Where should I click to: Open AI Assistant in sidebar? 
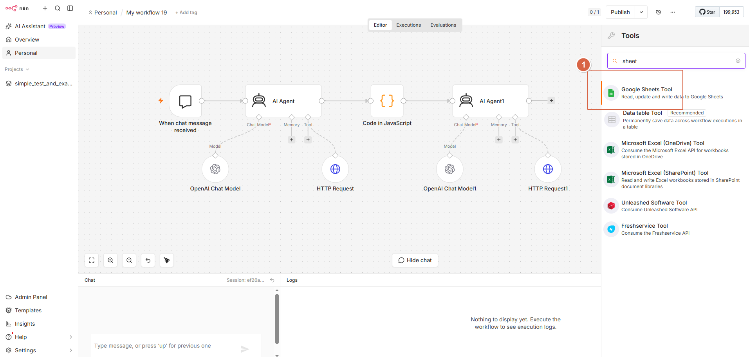(x=39, y=26)
